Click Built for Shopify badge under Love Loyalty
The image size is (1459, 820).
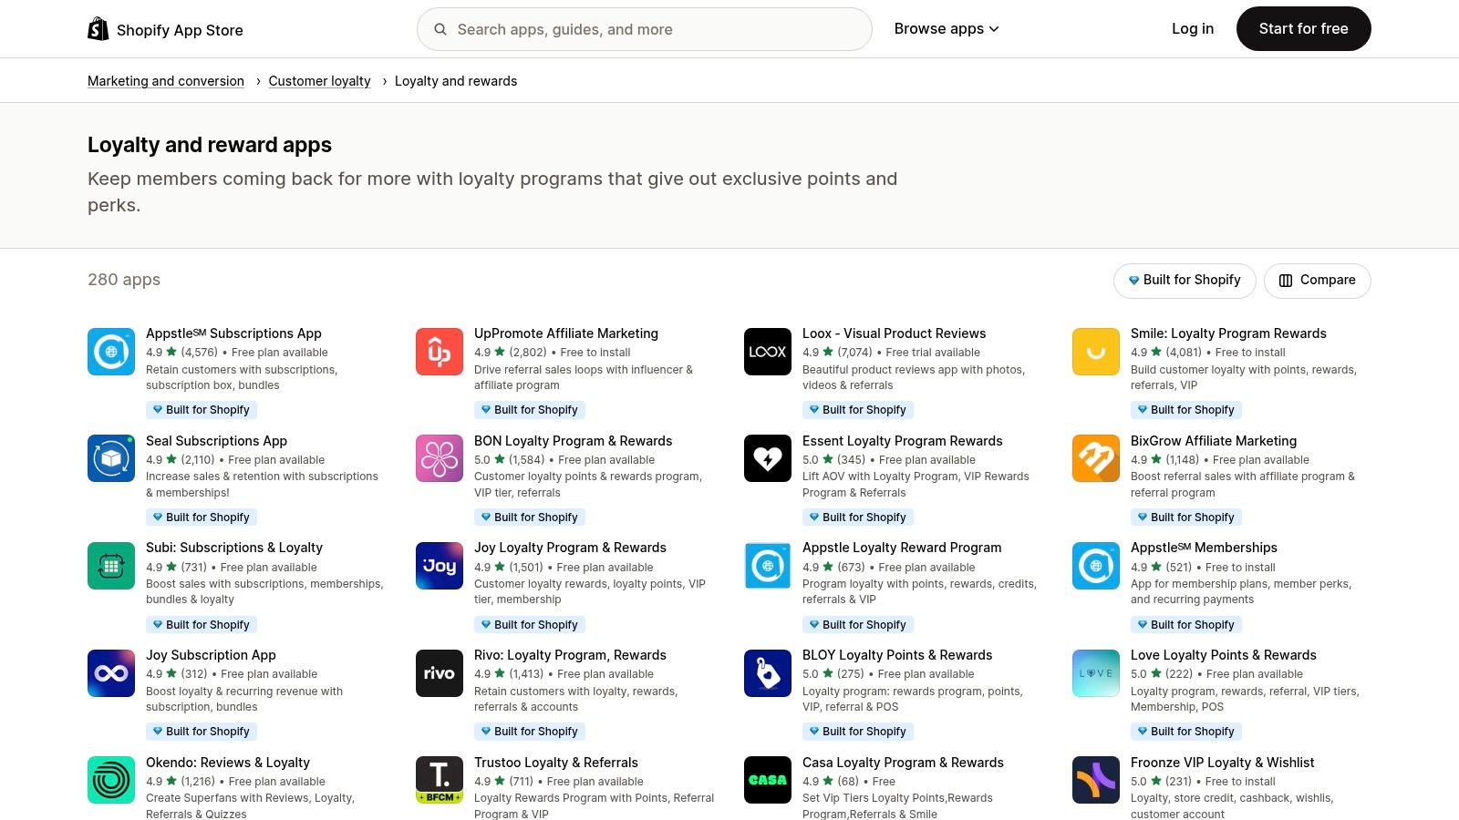pyautogui.click(x=1186, y=732)
